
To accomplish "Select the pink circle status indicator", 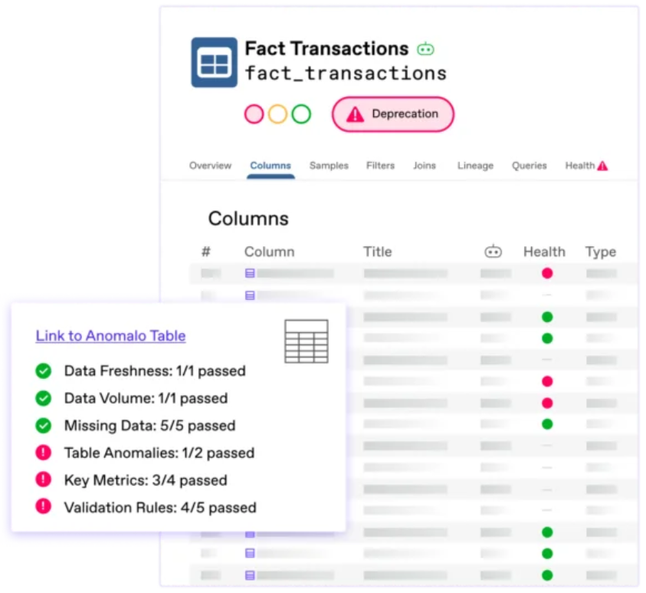I will [x=254, y=114].
